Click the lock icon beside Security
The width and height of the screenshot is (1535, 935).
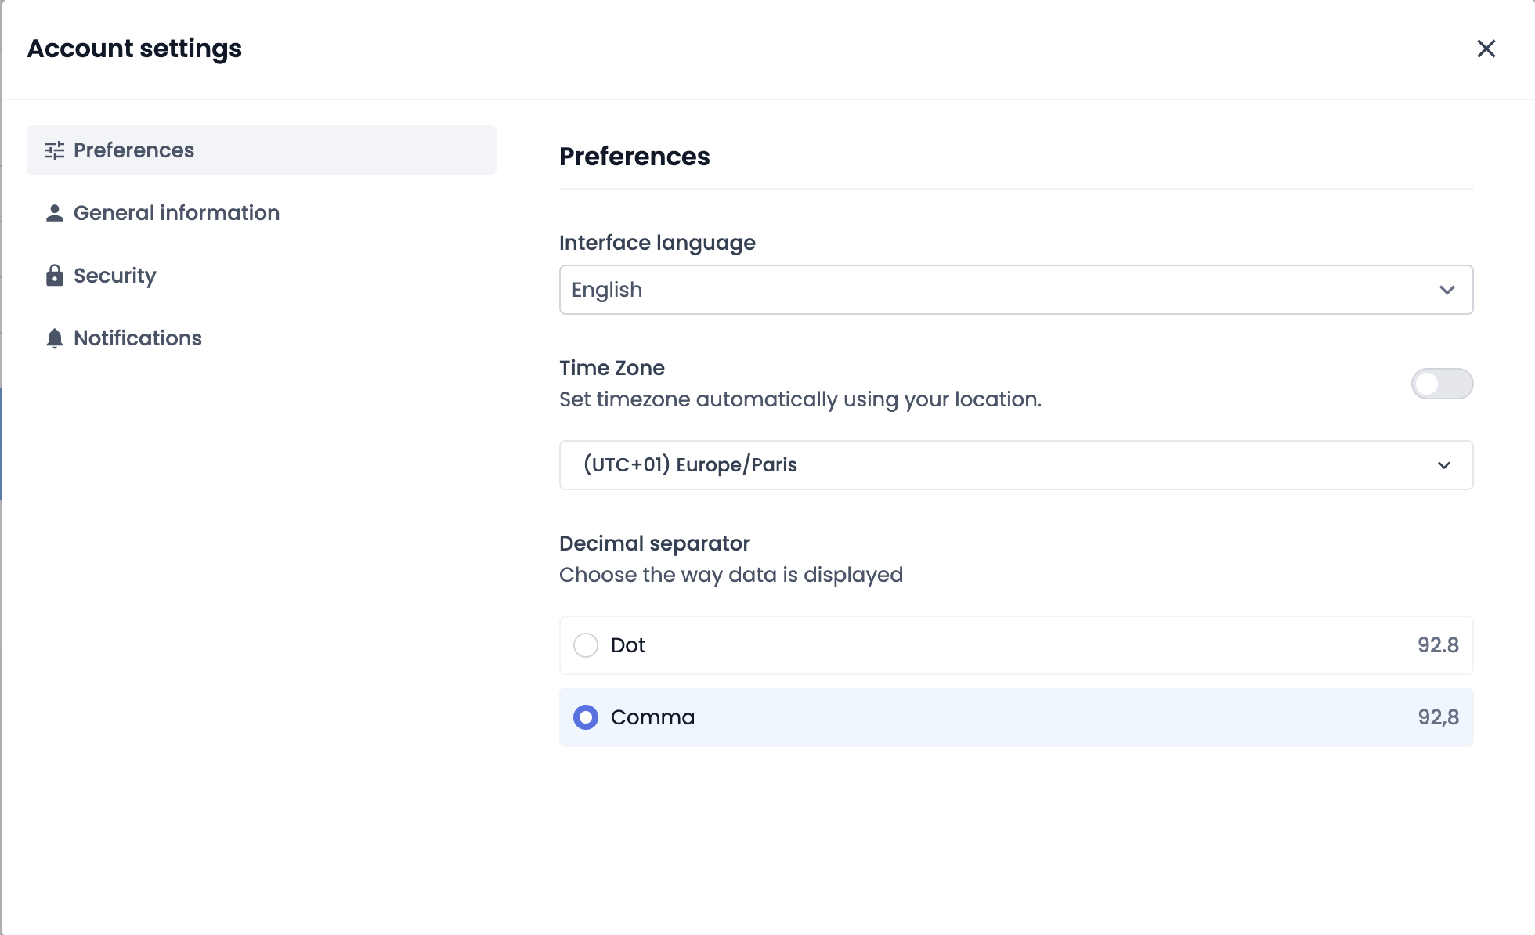(x=54, y=276)
